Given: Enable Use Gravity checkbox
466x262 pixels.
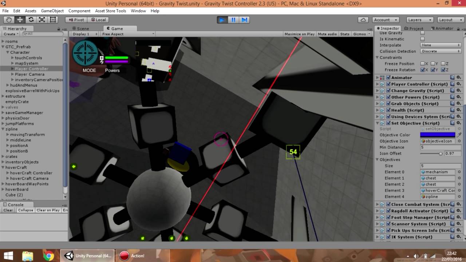Looking at the screenshot, I should pos(422,33).
